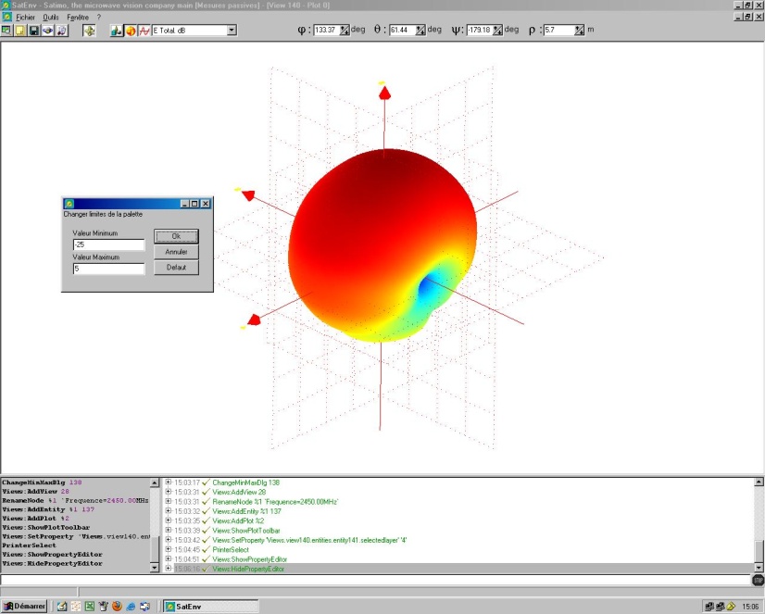765x614 pixels.
Task: Click the phi angle spinner control
Action: coord(345,31)
